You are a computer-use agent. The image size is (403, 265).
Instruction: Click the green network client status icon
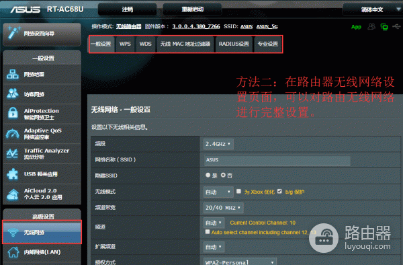tap(384, 27)
